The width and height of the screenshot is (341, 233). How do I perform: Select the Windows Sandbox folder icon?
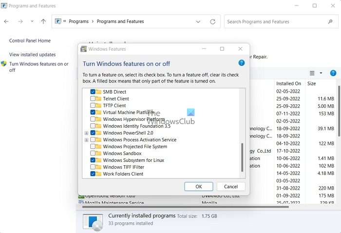pyautogui.click(x=98, y=154)
